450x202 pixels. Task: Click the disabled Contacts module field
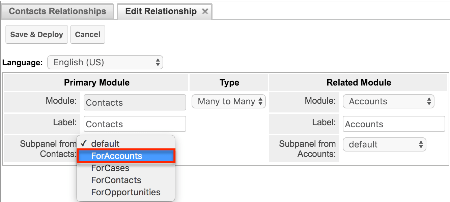pos(135,102)
